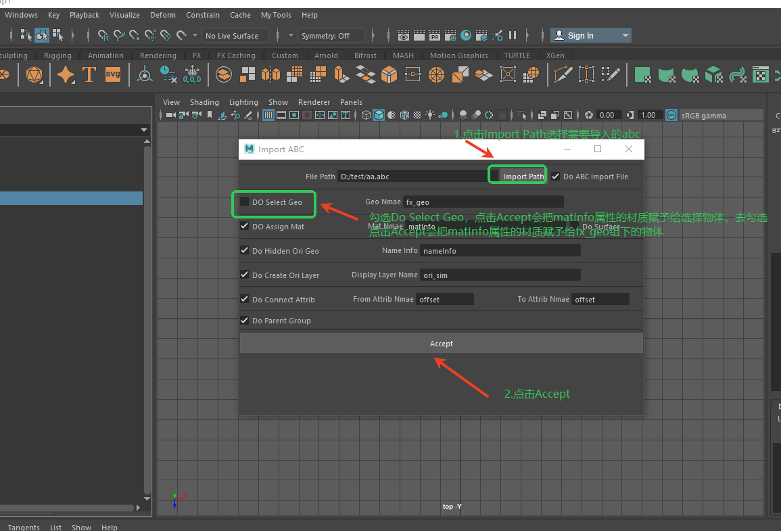Click the polygon platonic solid shelf icon
The width and height of the screenshot is (781, 531).
(34, 74)
